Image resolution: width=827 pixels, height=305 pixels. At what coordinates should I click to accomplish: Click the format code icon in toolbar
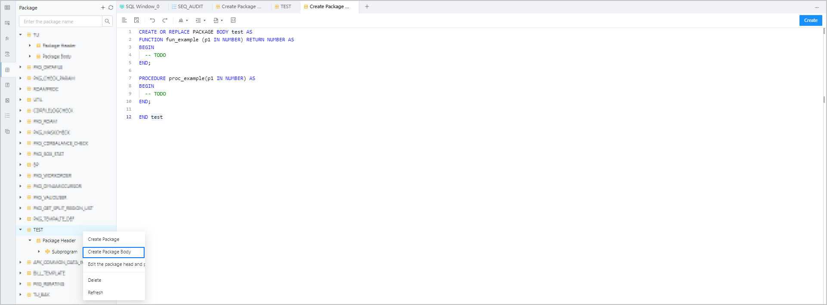(x=124, y=20)
